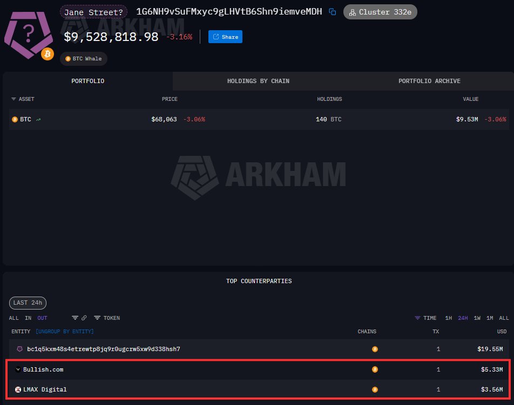Open the Cluster 332e pill
The height and width of the screenshot is (405, 514).
[x=380, y=12]
